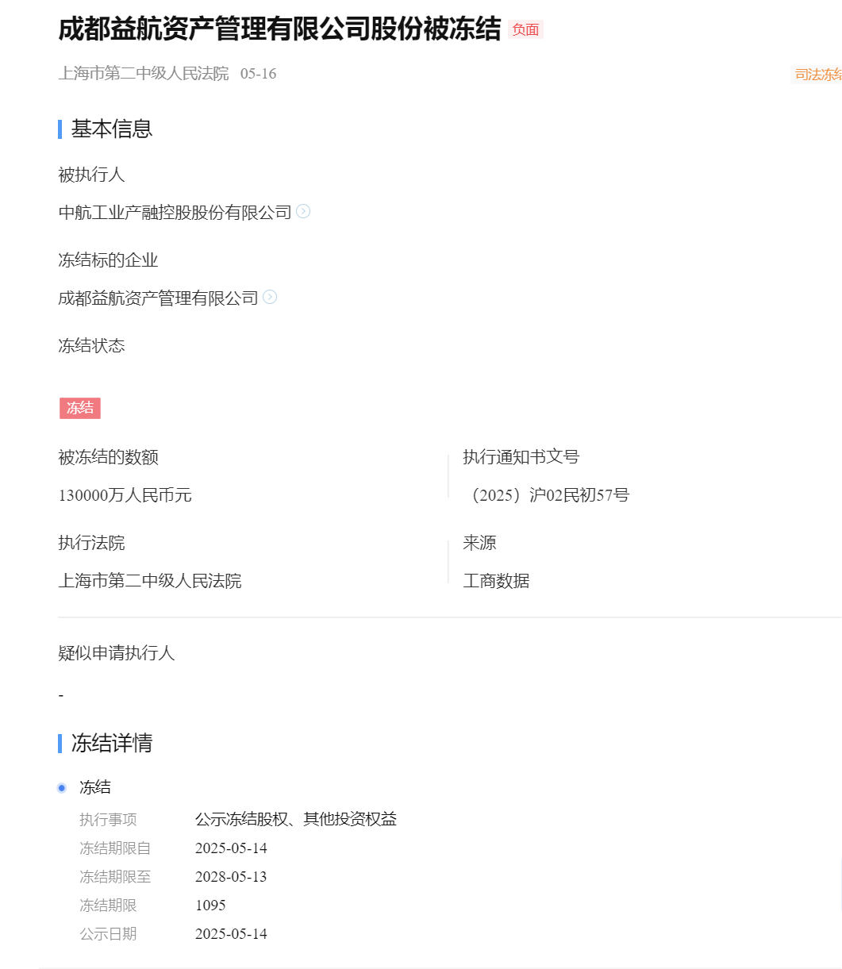Click the 冻结状态 label
842x969 pixels.
click(92, 346)
